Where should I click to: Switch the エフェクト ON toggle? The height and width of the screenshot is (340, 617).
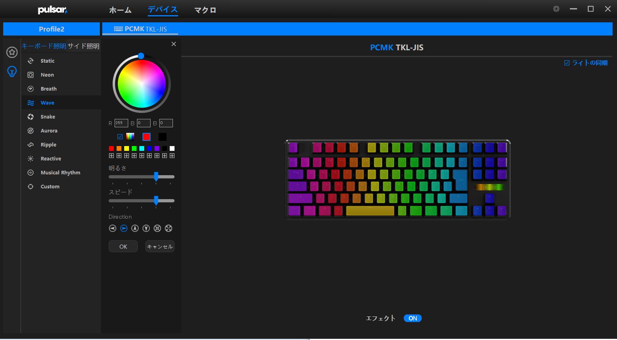click(413, 318)
